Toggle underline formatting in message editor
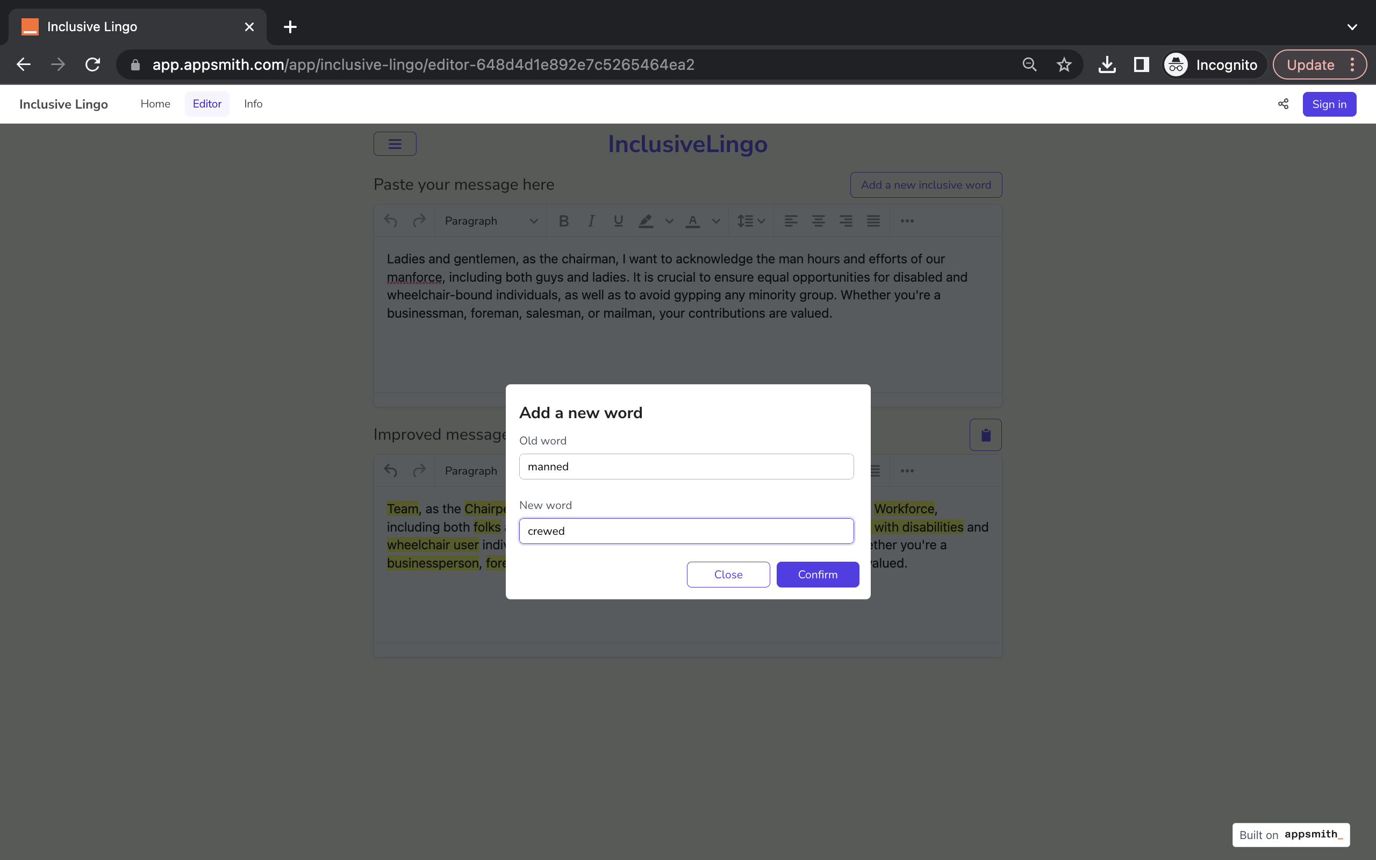 (618, 221)
